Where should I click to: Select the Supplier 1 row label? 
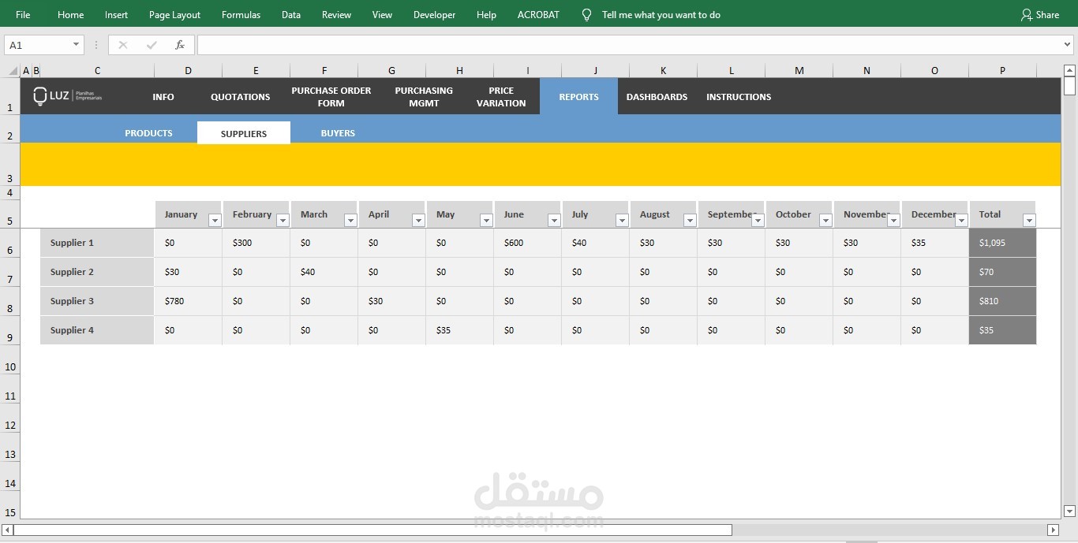pos(97,243)
